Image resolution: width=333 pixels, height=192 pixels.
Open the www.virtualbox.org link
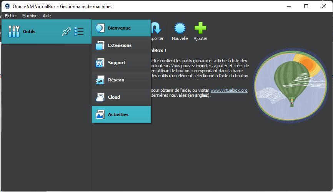(x=229, y=90)
